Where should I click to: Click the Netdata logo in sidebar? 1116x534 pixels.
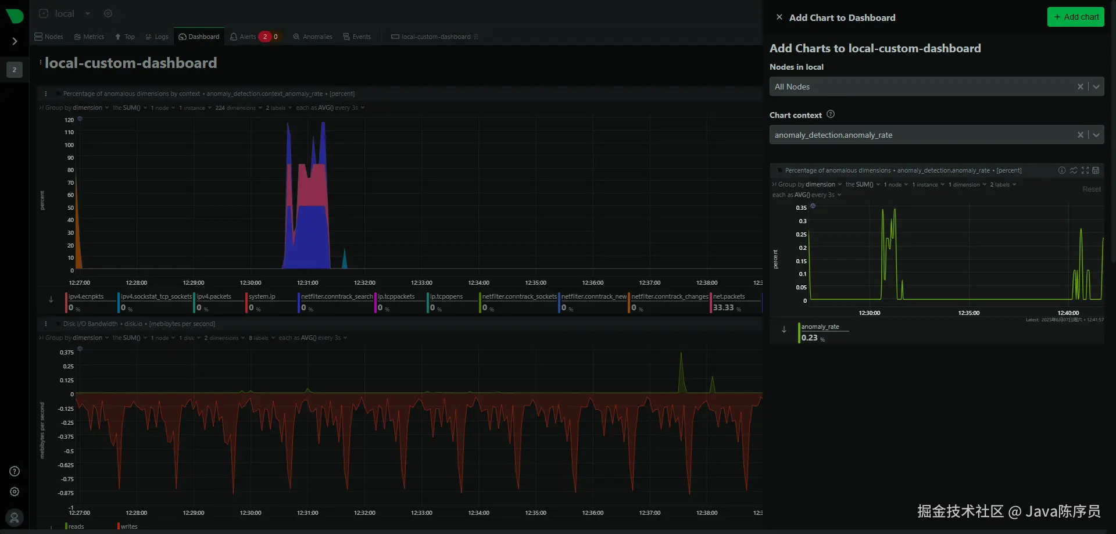pos(14,15)
